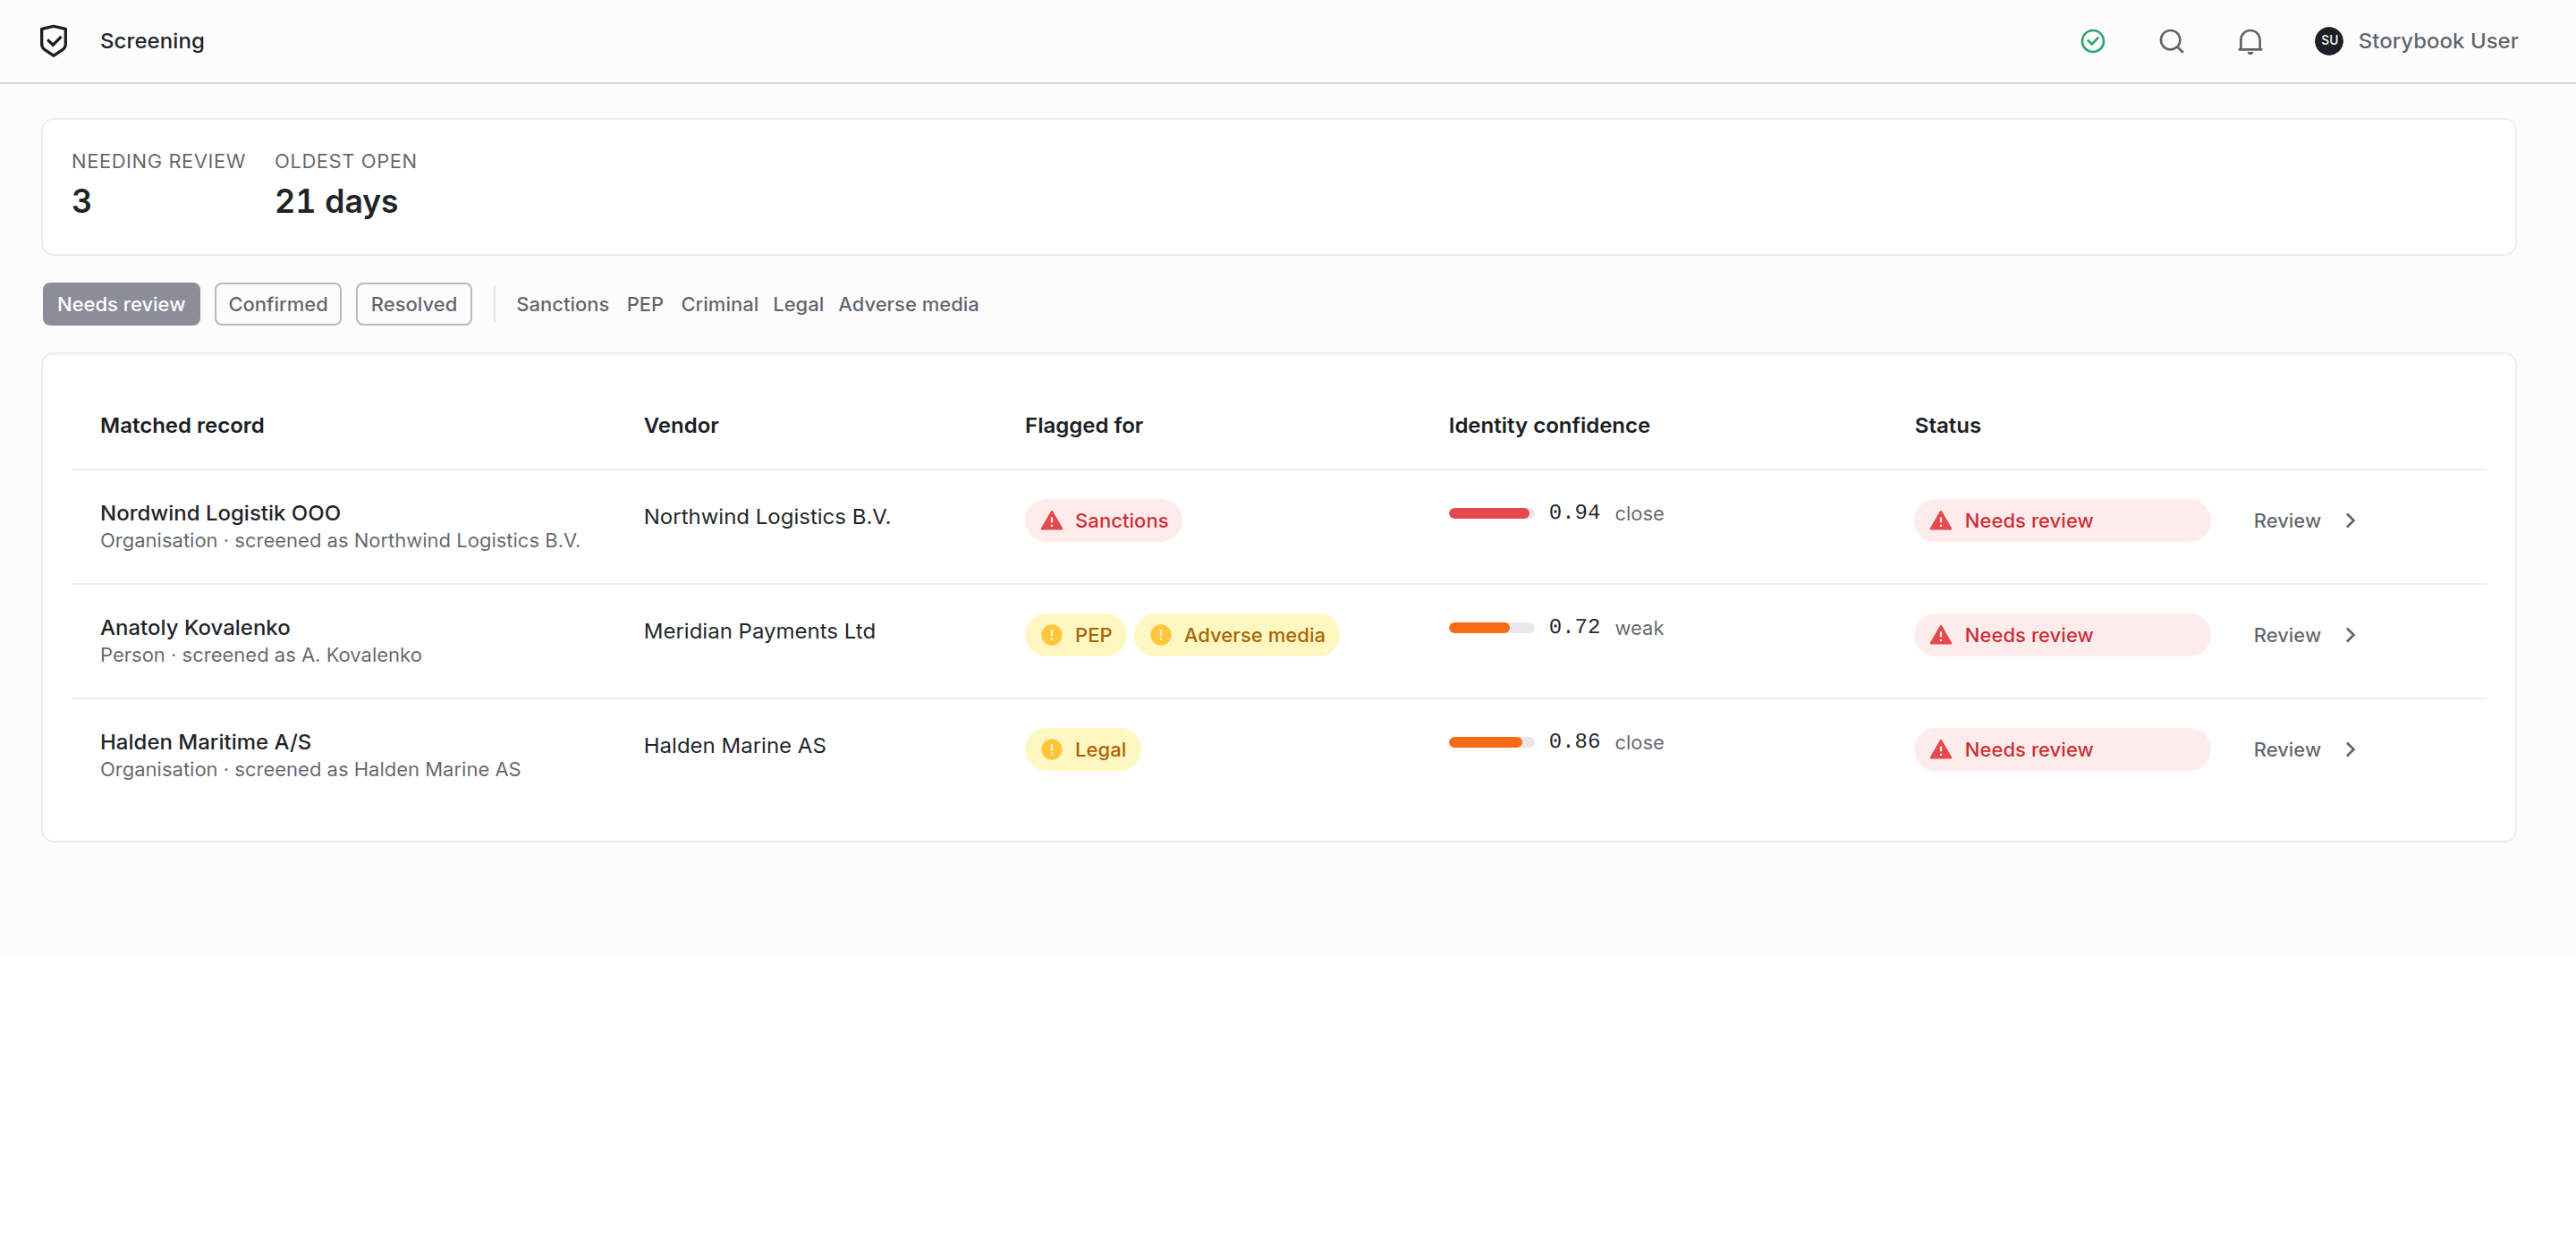Click Needs review status for Halden
Screen dimensions: 2576x1252
click(2062, 750)
